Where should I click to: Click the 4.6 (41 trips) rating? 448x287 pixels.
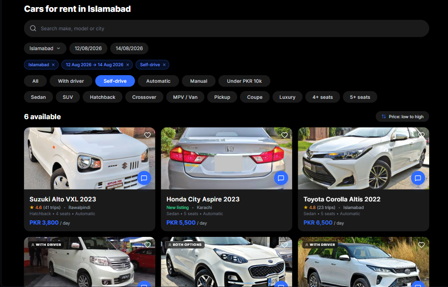click(45, 208)
